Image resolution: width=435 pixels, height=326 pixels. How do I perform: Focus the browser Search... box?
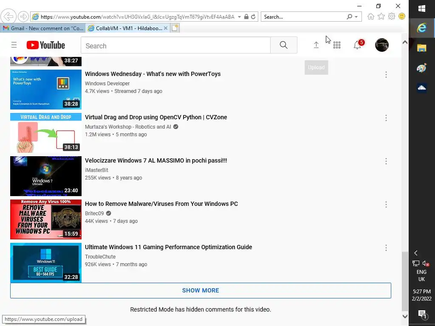point(303,17)
